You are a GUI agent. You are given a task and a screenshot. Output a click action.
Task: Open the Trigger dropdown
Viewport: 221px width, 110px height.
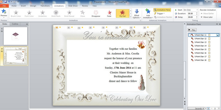point(159,14)
